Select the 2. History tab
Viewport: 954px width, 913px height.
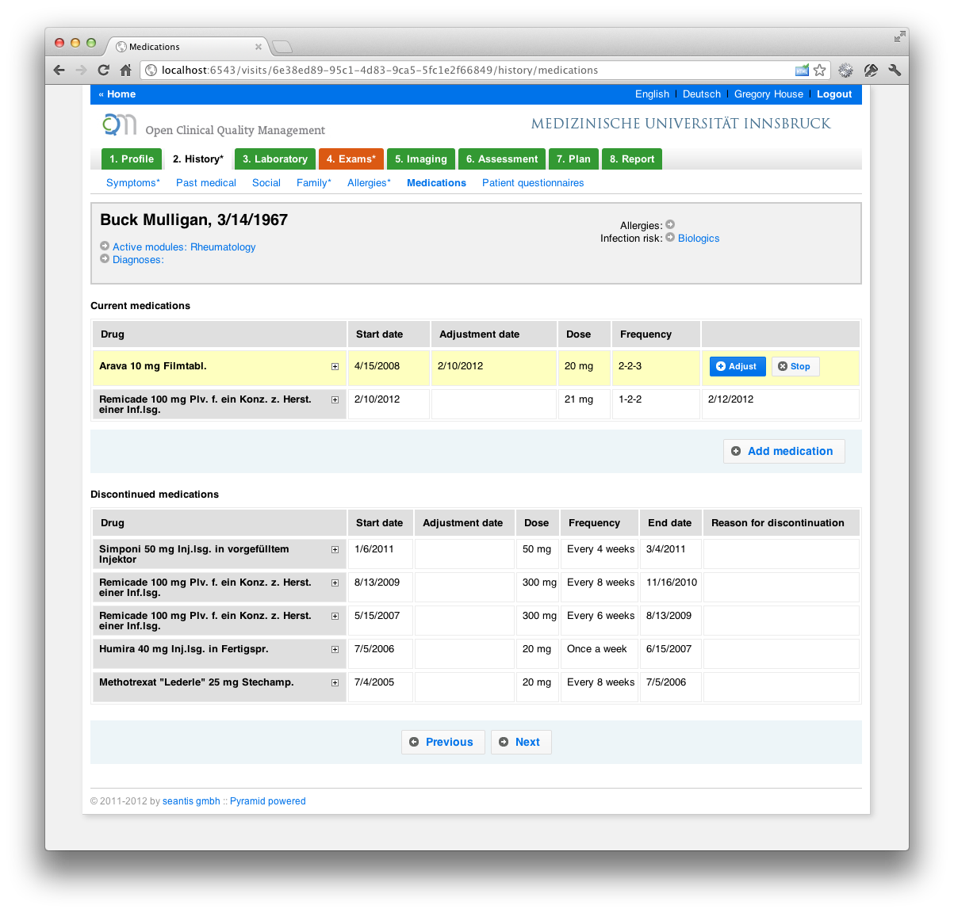pos(198,159)
